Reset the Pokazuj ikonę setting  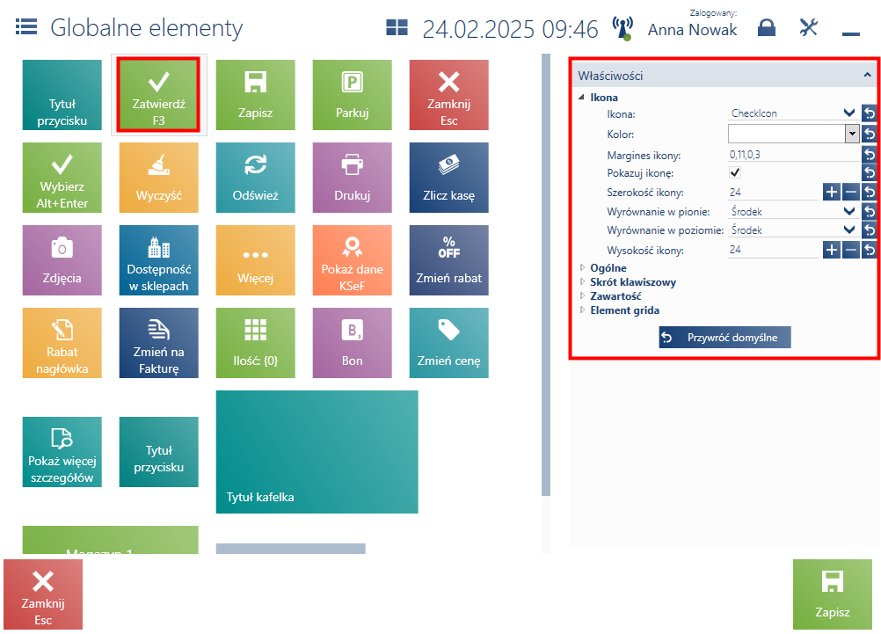click(869, 172)
